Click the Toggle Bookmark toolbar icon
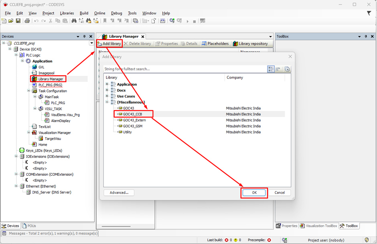377x244 pixels. [105, 21]
